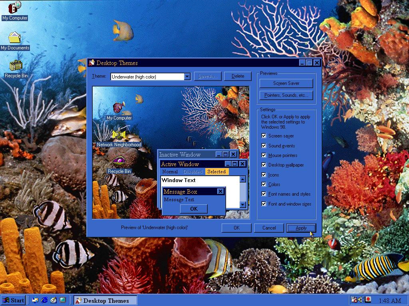Click My Computer fish icon in preview
The image size is (409, 306).
(119, 108)
